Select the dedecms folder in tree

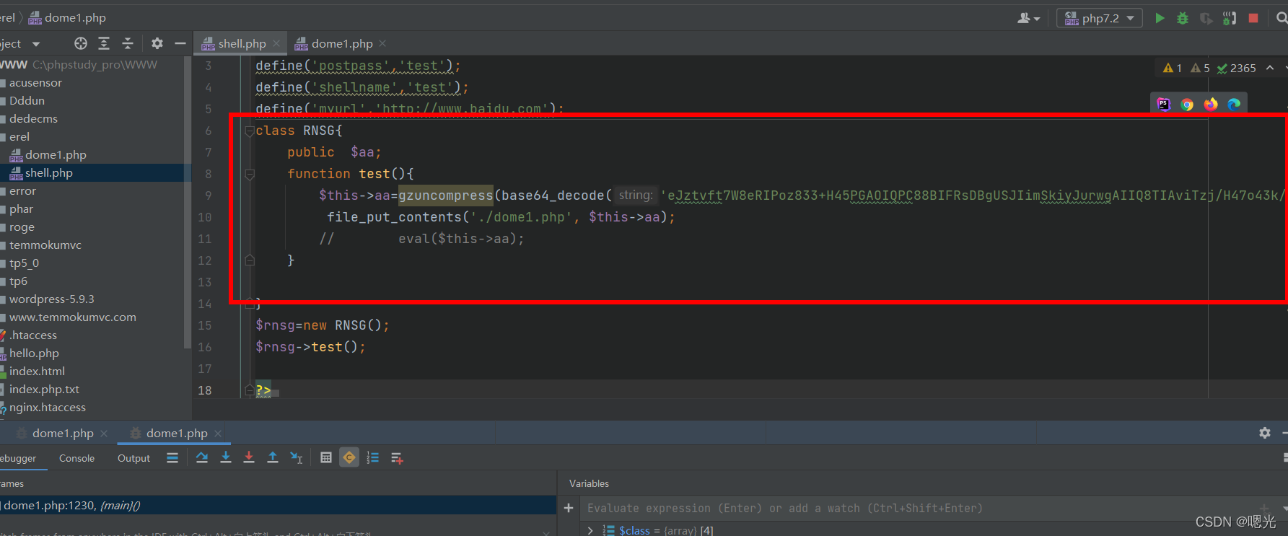coord(33,118)
